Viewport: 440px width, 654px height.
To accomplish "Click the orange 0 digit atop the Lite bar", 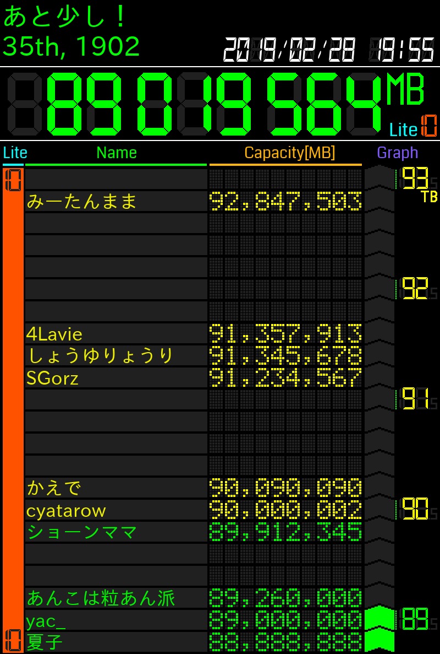I will click(13, 181).
